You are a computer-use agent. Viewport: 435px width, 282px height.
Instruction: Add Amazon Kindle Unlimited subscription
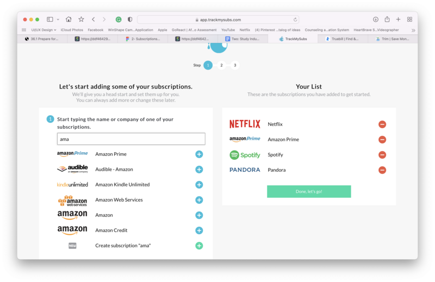pyautogui.click(x=199, y=185)
